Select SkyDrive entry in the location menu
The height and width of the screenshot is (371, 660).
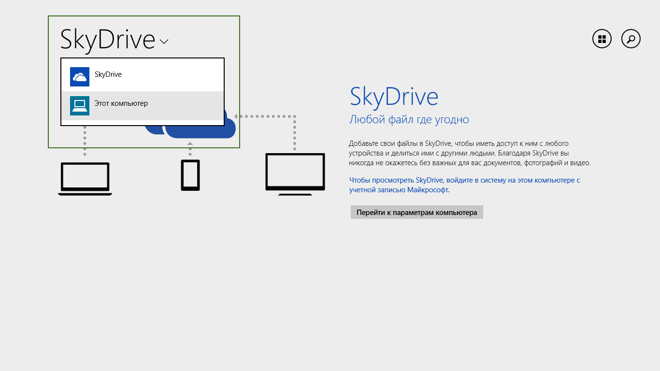pos(143,77)
